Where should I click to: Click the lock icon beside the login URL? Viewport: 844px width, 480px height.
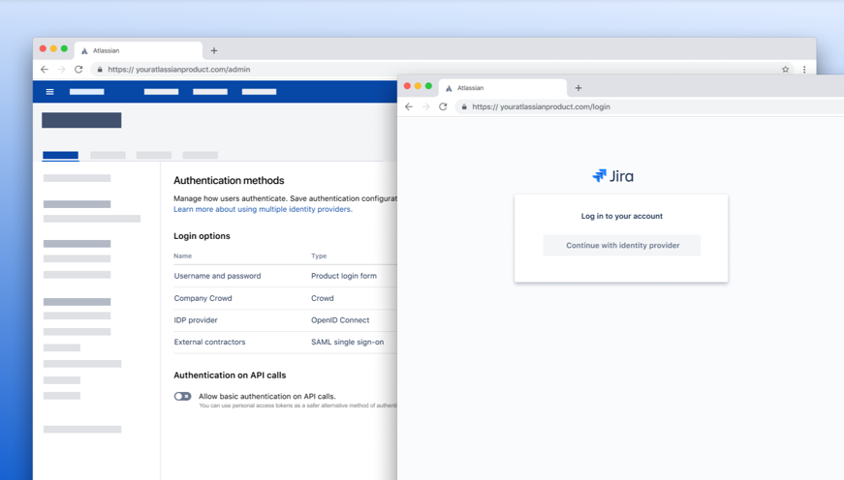pyautogui.click(x=464, y=107)
